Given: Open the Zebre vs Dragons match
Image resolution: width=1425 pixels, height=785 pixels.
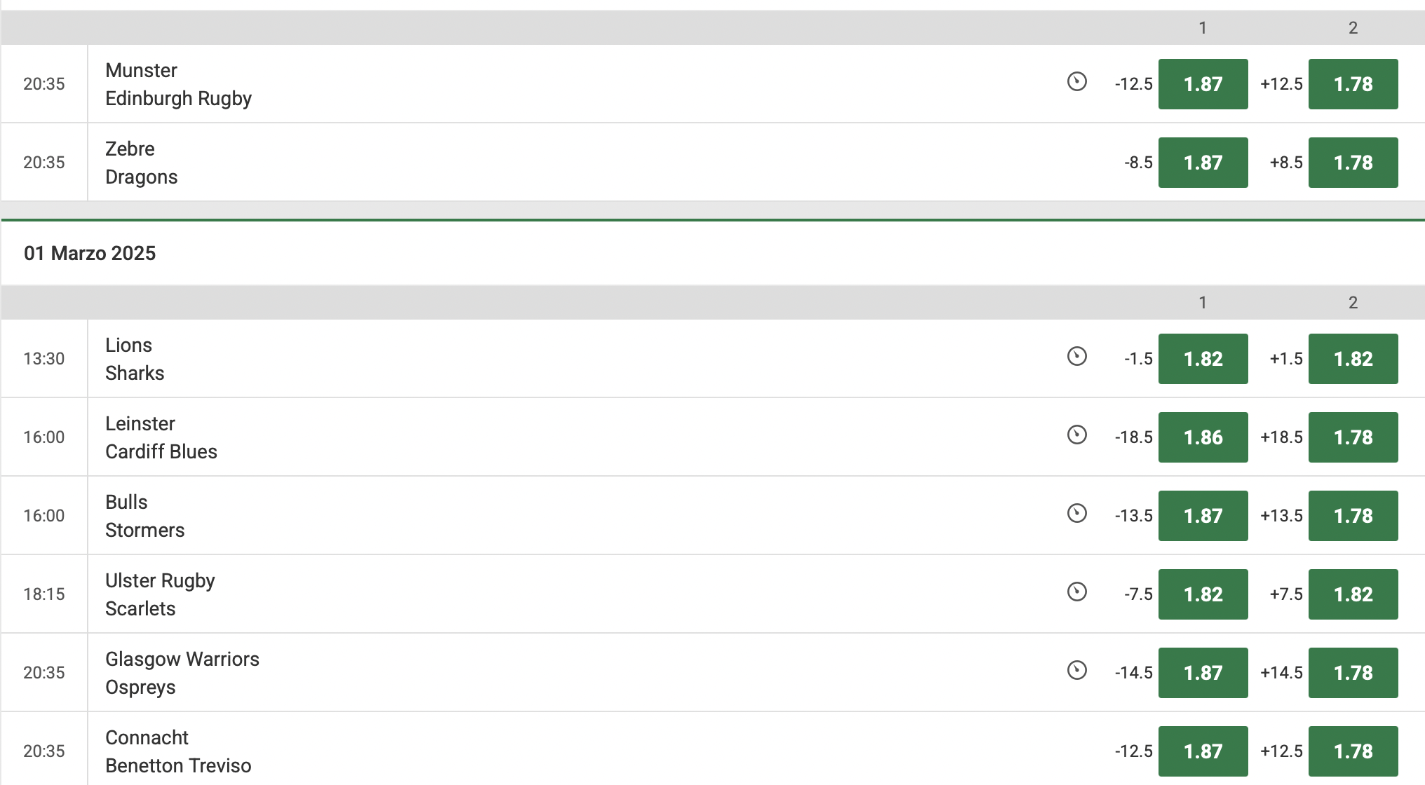Looking at the screenshot, I should pyautogui.click(x=141, y=163).
